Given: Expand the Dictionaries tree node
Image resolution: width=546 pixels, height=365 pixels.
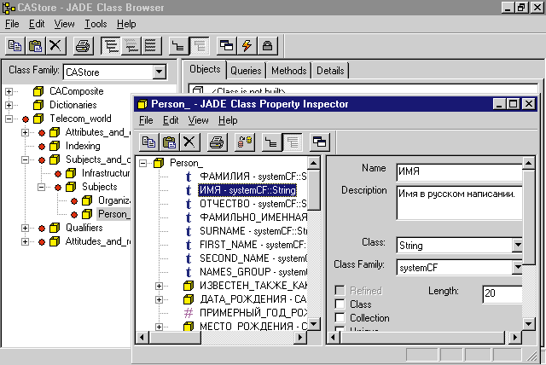Looking at the screenshot, I should tap(9, 105).
